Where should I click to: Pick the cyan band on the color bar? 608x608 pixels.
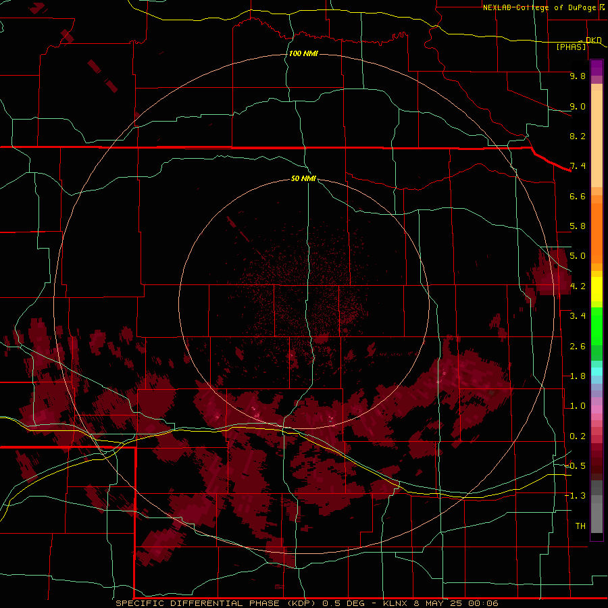point(597,372)
